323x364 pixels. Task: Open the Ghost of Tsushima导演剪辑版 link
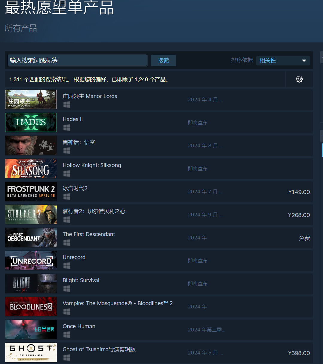point(99,349)
